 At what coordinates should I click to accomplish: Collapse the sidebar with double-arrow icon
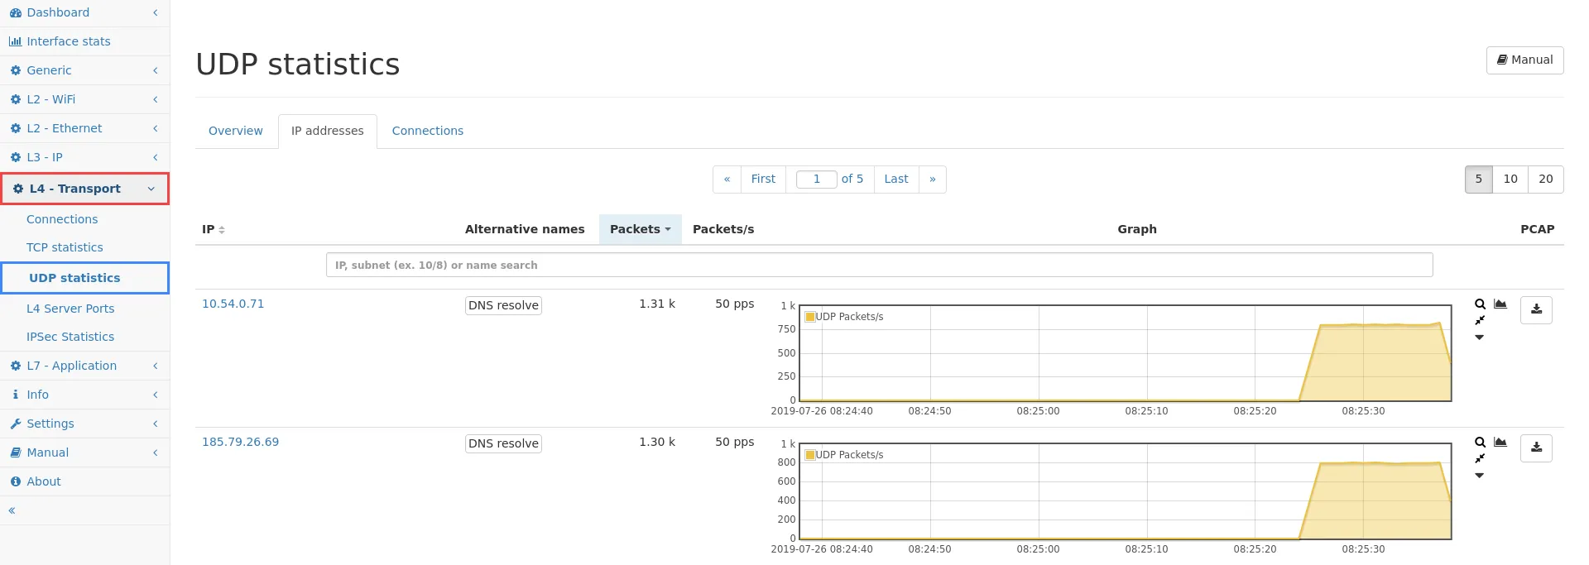tap(12, 510)
